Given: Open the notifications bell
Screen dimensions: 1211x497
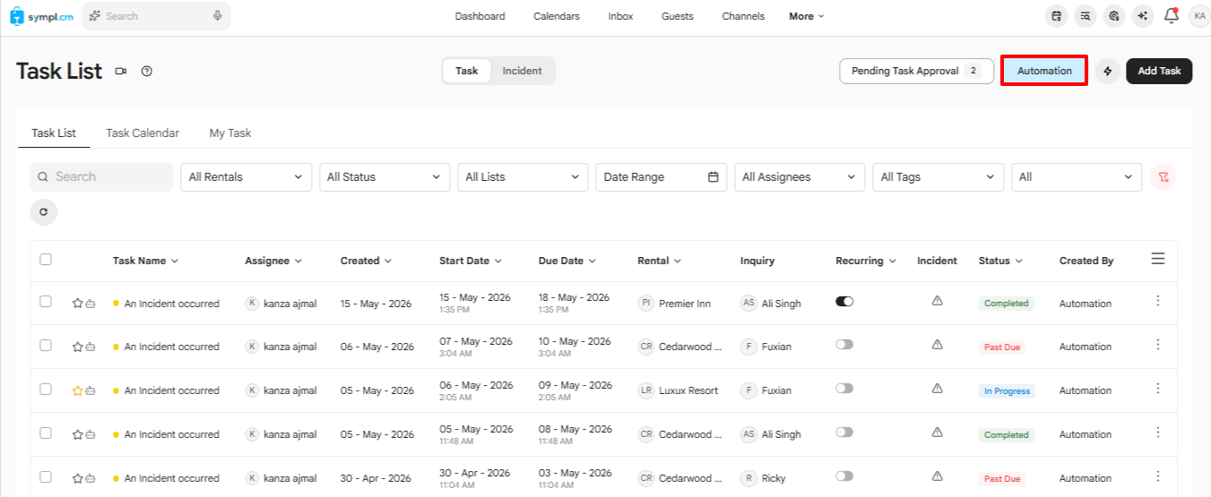Looking at the screenshot, I should coord(1171,15).
